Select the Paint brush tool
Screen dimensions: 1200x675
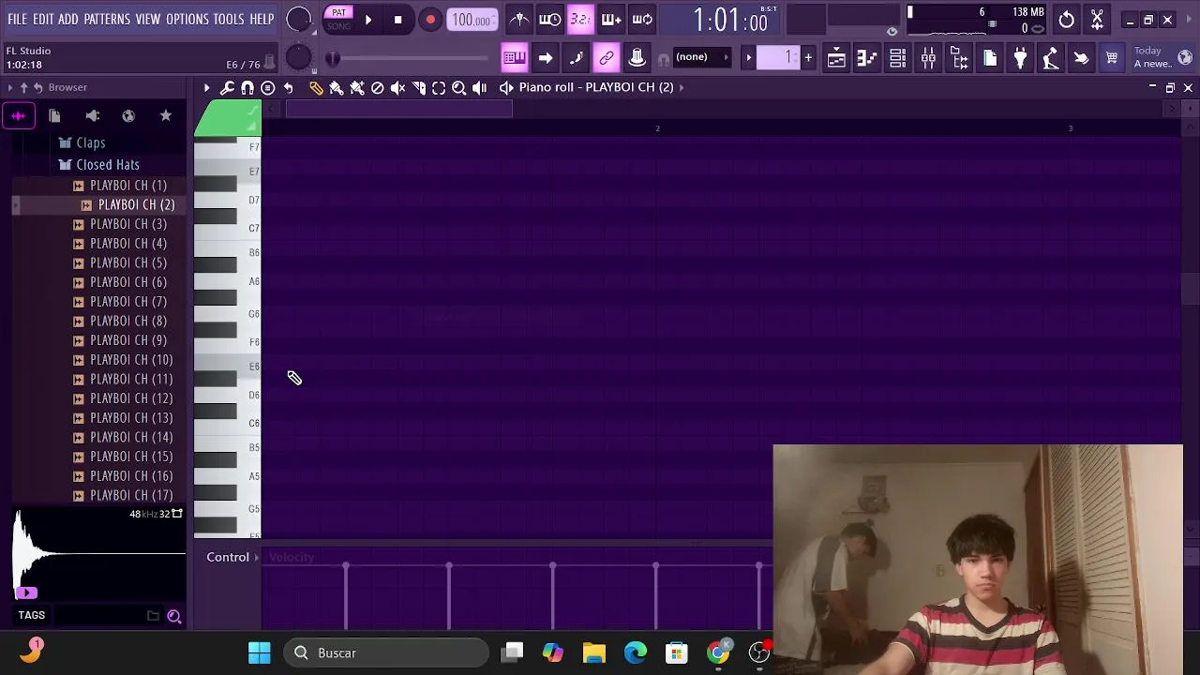pos(337,87)
